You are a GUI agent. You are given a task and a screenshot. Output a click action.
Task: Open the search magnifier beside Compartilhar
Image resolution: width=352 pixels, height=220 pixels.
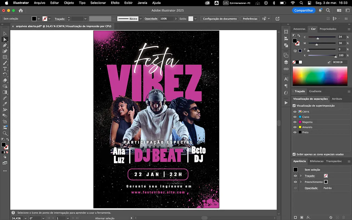click(x=328, y=10)
